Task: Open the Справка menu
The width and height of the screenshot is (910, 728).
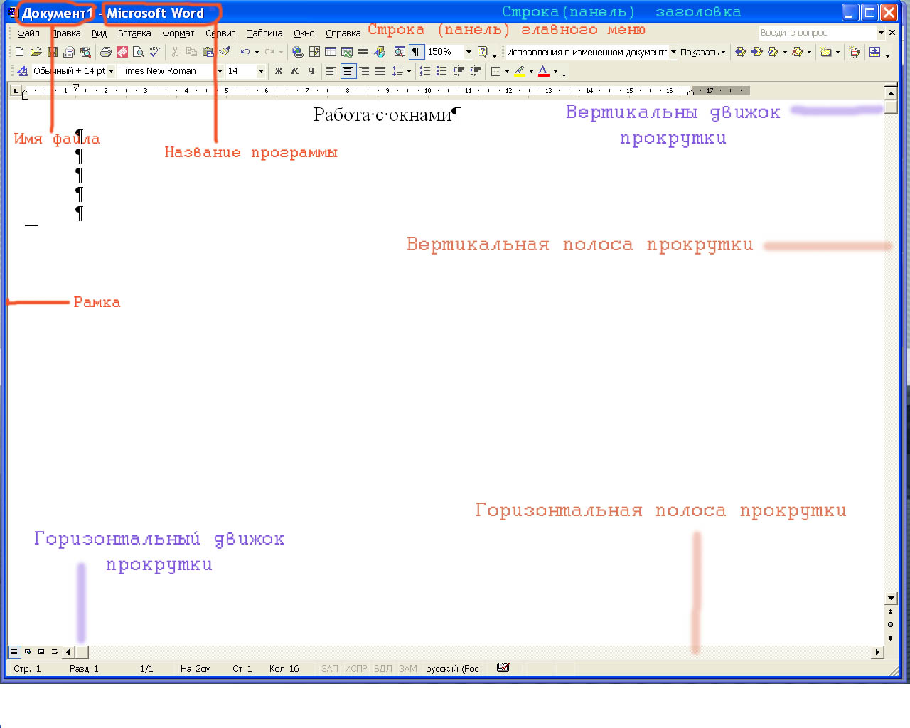Action: (343, 33)
